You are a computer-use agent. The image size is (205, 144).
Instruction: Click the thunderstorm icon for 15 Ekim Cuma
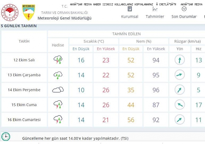pyautogui.click(x=58, y=104)
